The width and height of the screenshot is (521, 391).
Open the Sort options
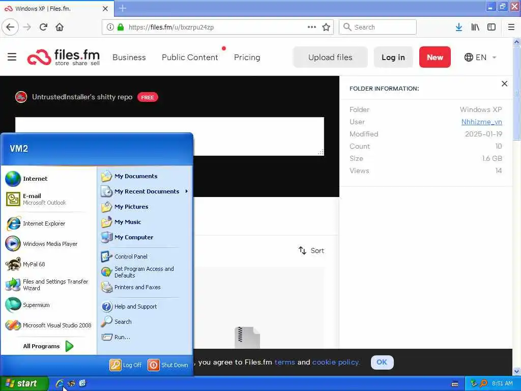pos(311,250)
